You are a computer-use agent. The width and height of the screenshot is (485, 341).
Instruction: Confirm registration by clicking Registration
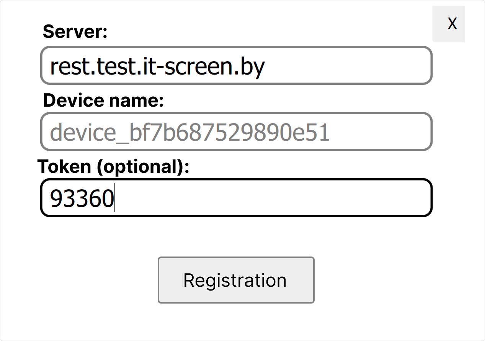[x=236, y=279]
